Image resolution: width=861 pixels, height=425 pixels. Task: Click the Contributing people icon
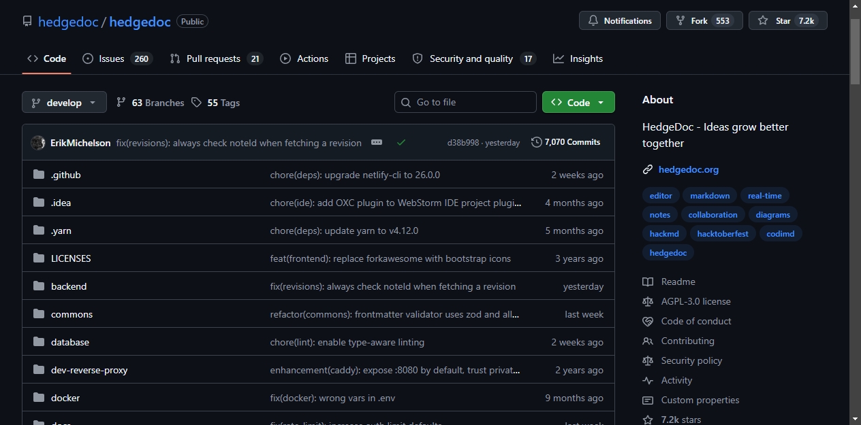point(648,341)
